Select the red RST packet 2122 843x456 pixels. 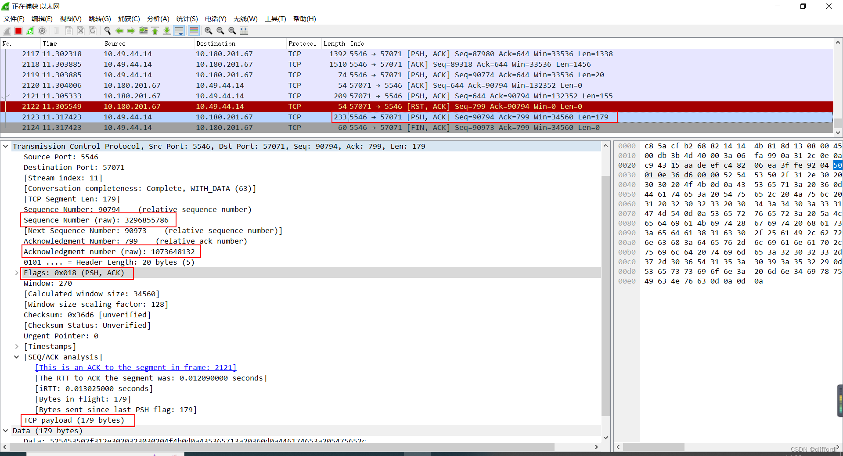click(417, 106)
